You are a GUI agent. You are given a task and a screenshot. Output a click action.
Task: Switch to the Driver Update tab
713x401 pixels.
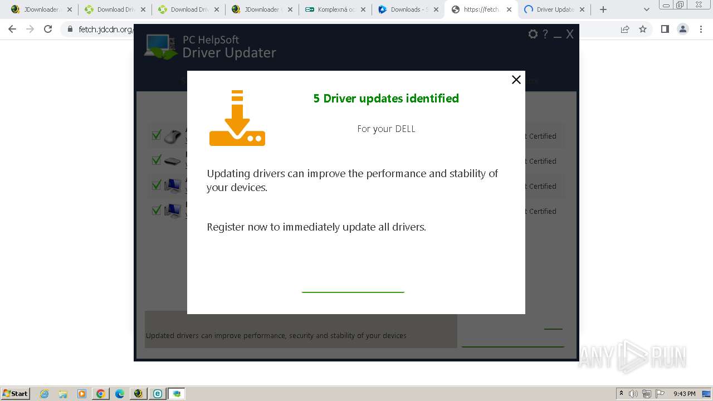[x=554, y=9]
